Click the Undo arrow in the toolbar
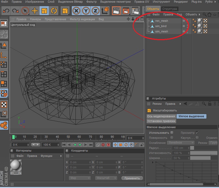Image resolution: width=219 pixels, height=188 pixels. click(6, 11)
